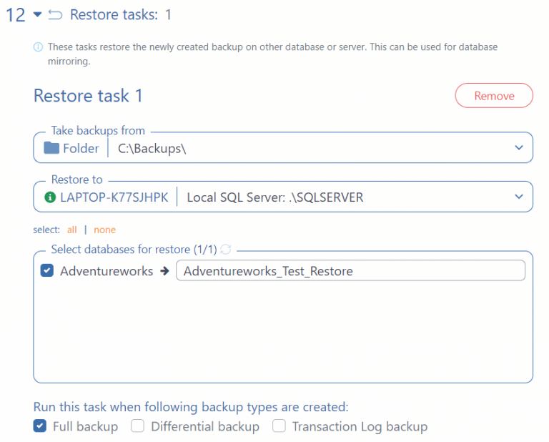Click the info icon beside the description text
The width and height of the screenshot is (549, 442).
click(38, 47)
